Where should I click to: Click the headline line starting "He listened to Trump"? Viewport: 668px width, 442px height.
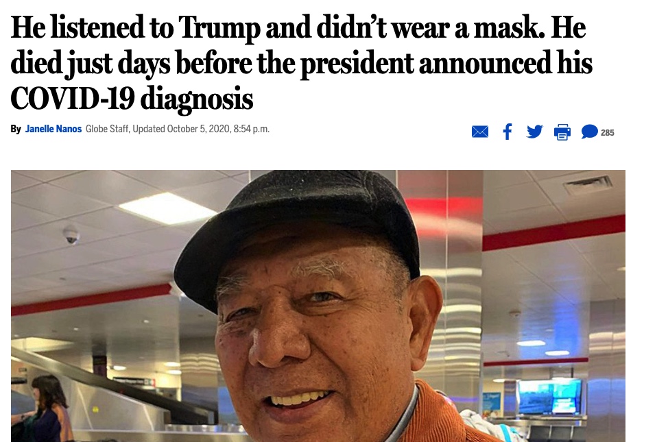coord(298,27)
